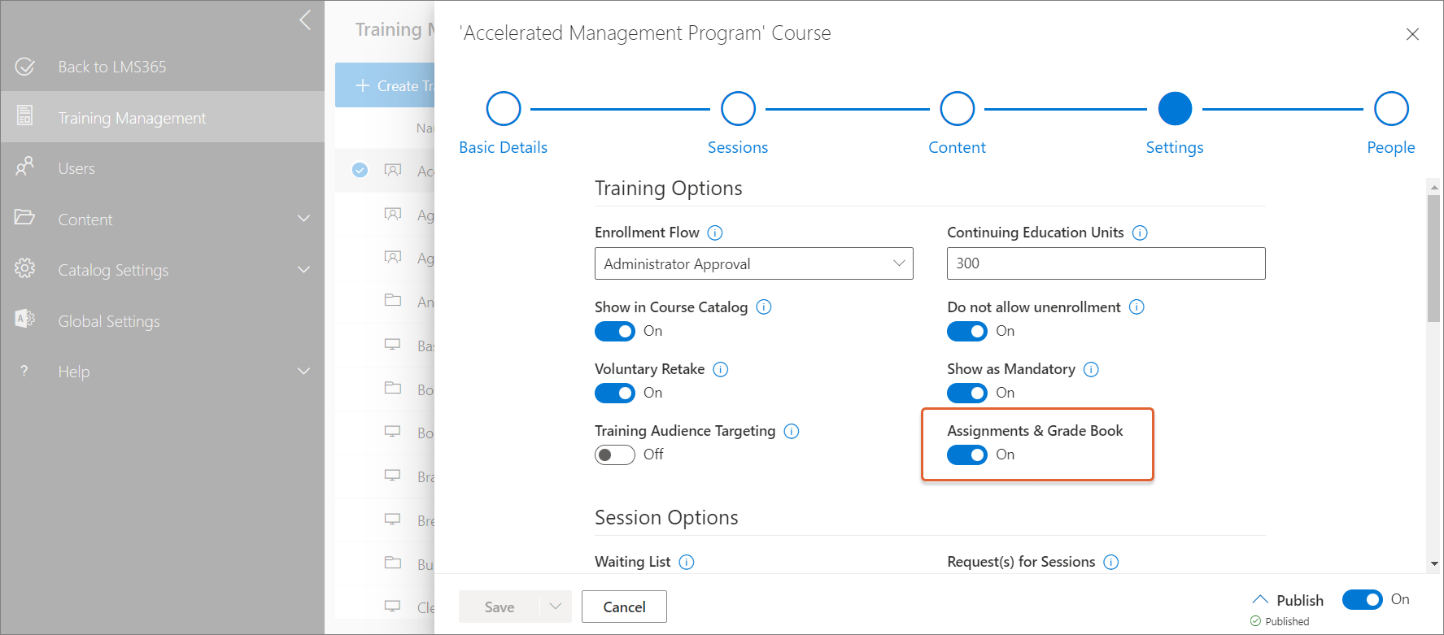Viewport: 1444px width, 635px height.
Task: Click the Training Audience Targeting info icon
Action: click(792, 431)
